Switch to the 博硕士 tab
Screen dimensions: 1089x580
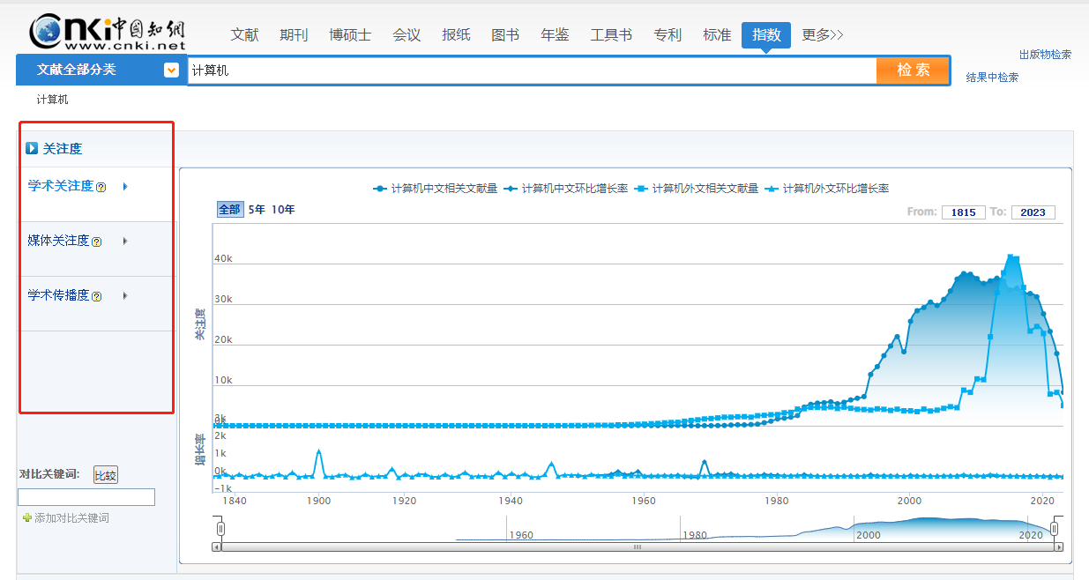(x=350, y=35)
